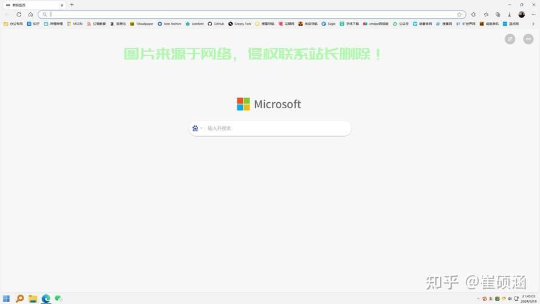Open the favorites list icon in toolbar
The height and width of the screenshot is (304, 540).
(x=486, y=15)
